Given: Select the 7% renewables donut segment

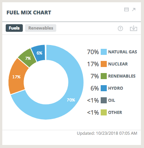Looking at the screenshot, I should [28, 58].
